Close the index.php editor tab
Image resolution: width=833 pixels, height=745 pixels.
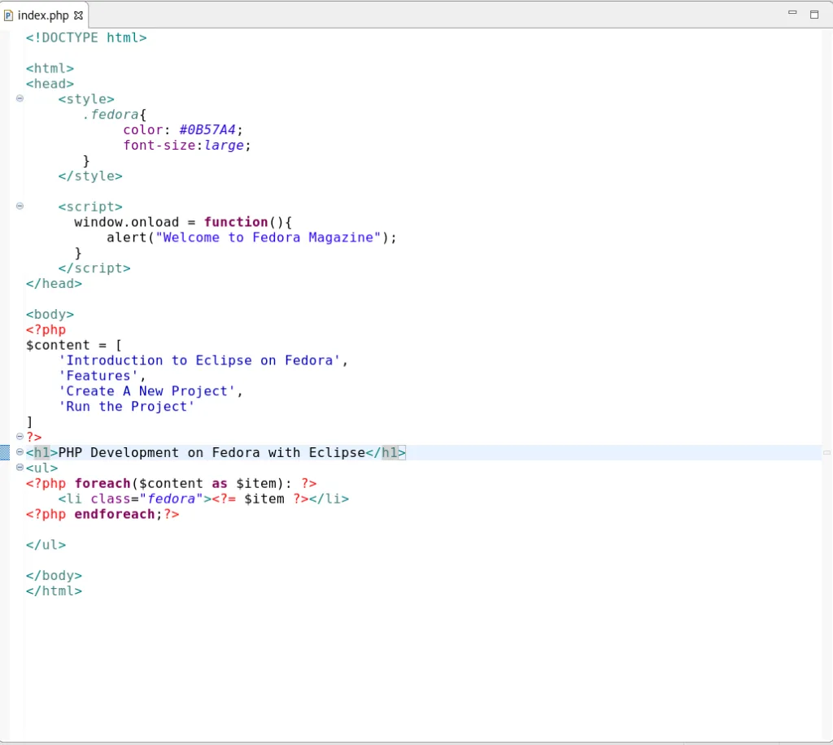78,15
